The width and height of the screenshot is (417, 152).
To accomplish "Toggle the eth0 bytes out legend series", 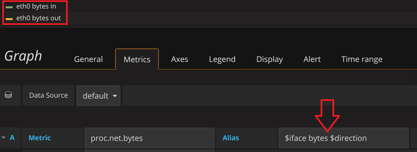I will click(x=38, y=18).
